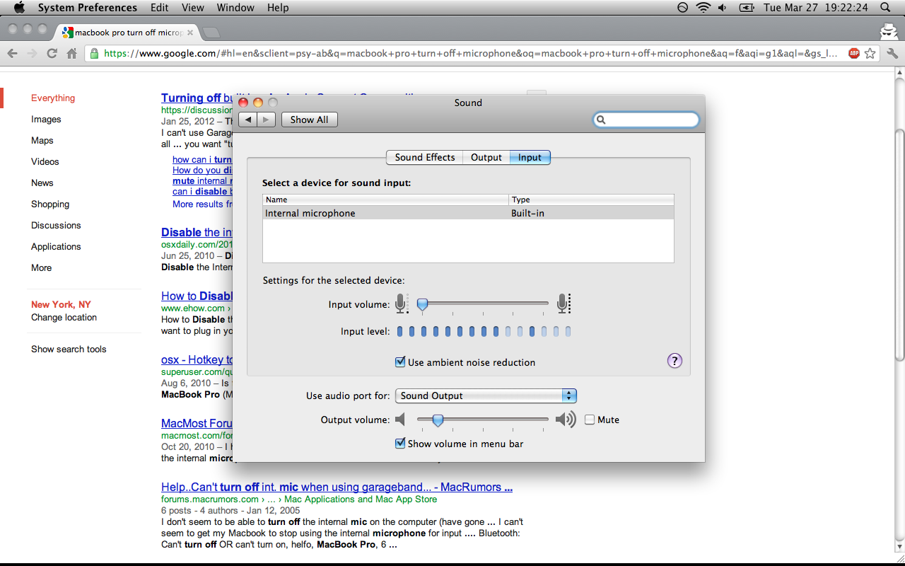
Task: Go to Chrome home page
Action: 71,53
